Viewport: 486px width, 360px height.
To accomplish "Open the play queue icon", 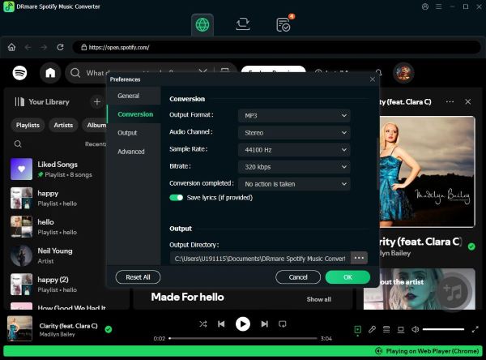I will [386, 329].
